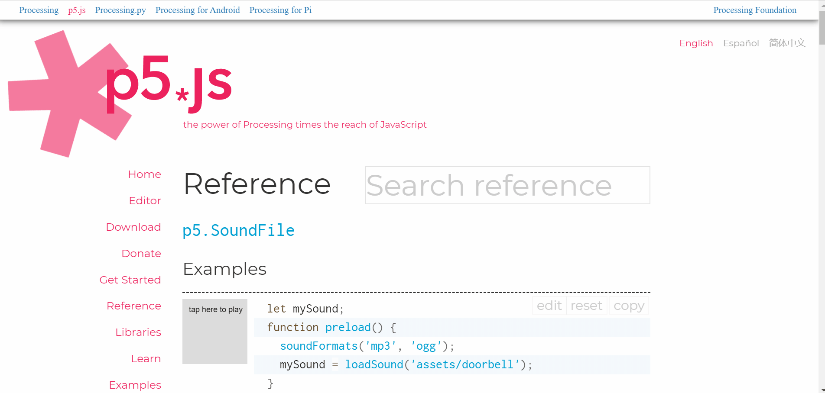Open Processing for Android link
Screen dimensions: 825x393
tap(198, 10)
